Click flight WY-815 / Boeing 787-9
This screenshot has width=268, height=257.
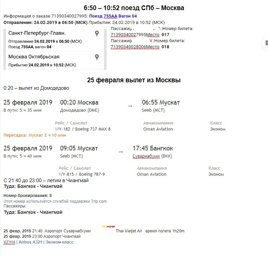coord(82,174)
